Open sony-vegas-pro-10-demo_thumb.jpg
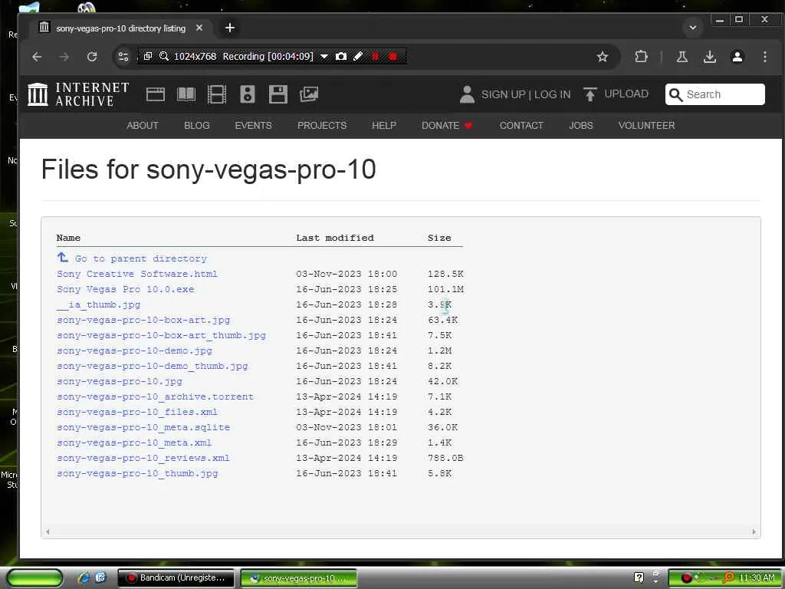This screenshot has width=785, height=589. 153,366
